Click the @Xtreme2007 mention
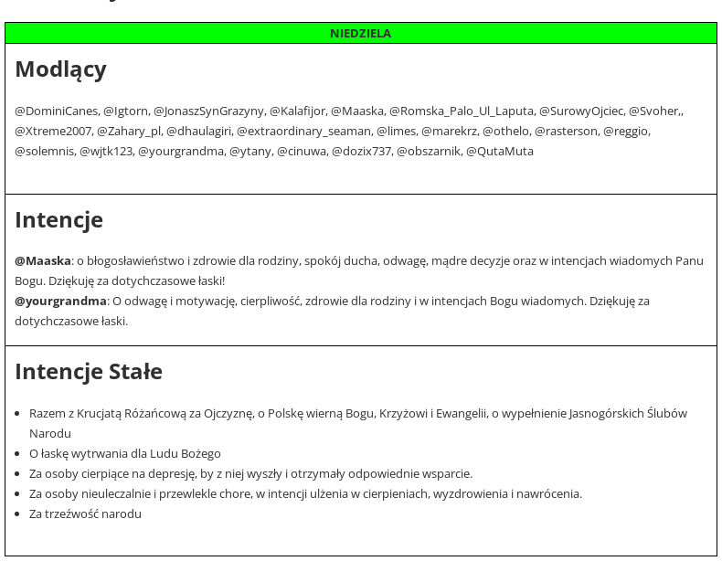 [53, 132]
